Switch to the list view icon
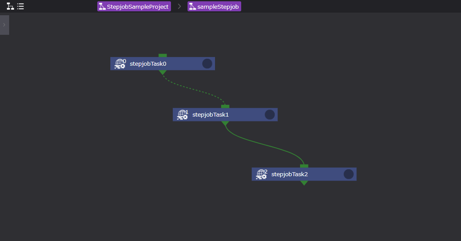Viewport: 461px width, 241px height. click(20, 7)
